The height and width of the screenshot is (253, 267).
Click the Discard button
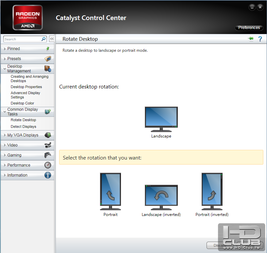pos(220,245)
